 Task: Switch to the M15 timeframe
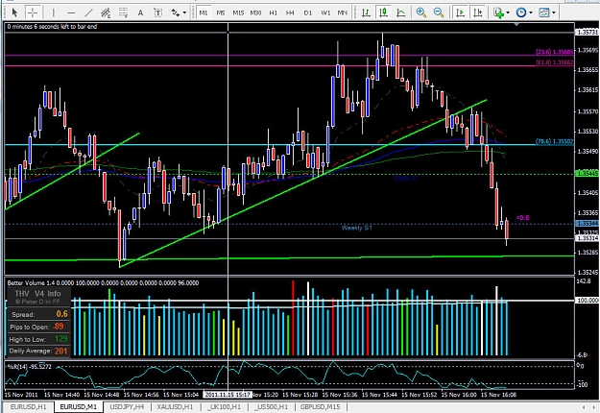pyautogui.click(x=238, y=12)
